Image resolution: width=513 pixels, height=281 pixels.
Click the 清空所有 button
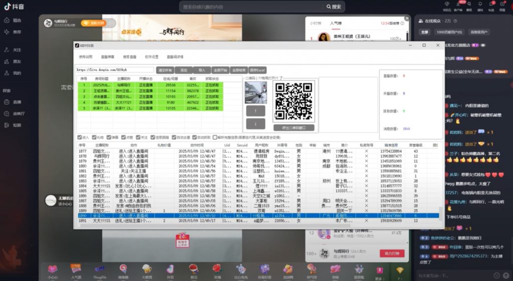(165, 70)
